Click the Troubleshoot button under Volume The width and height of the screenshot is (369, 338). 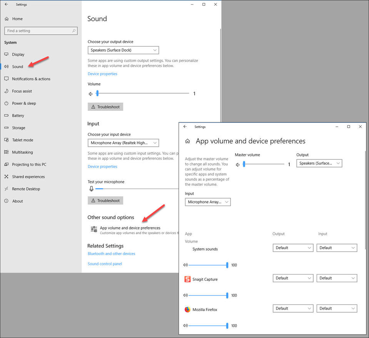105,107
